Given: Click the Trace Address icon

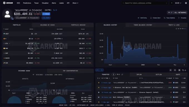Looking at the screenshot, I should (165, 18).
